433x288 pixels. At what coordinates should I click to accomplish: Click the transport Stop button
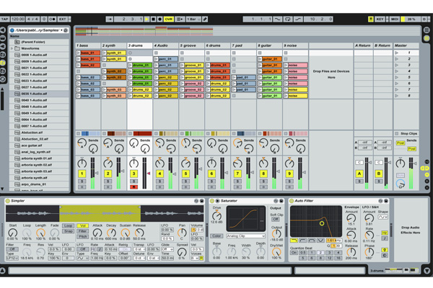click(153, 19)
